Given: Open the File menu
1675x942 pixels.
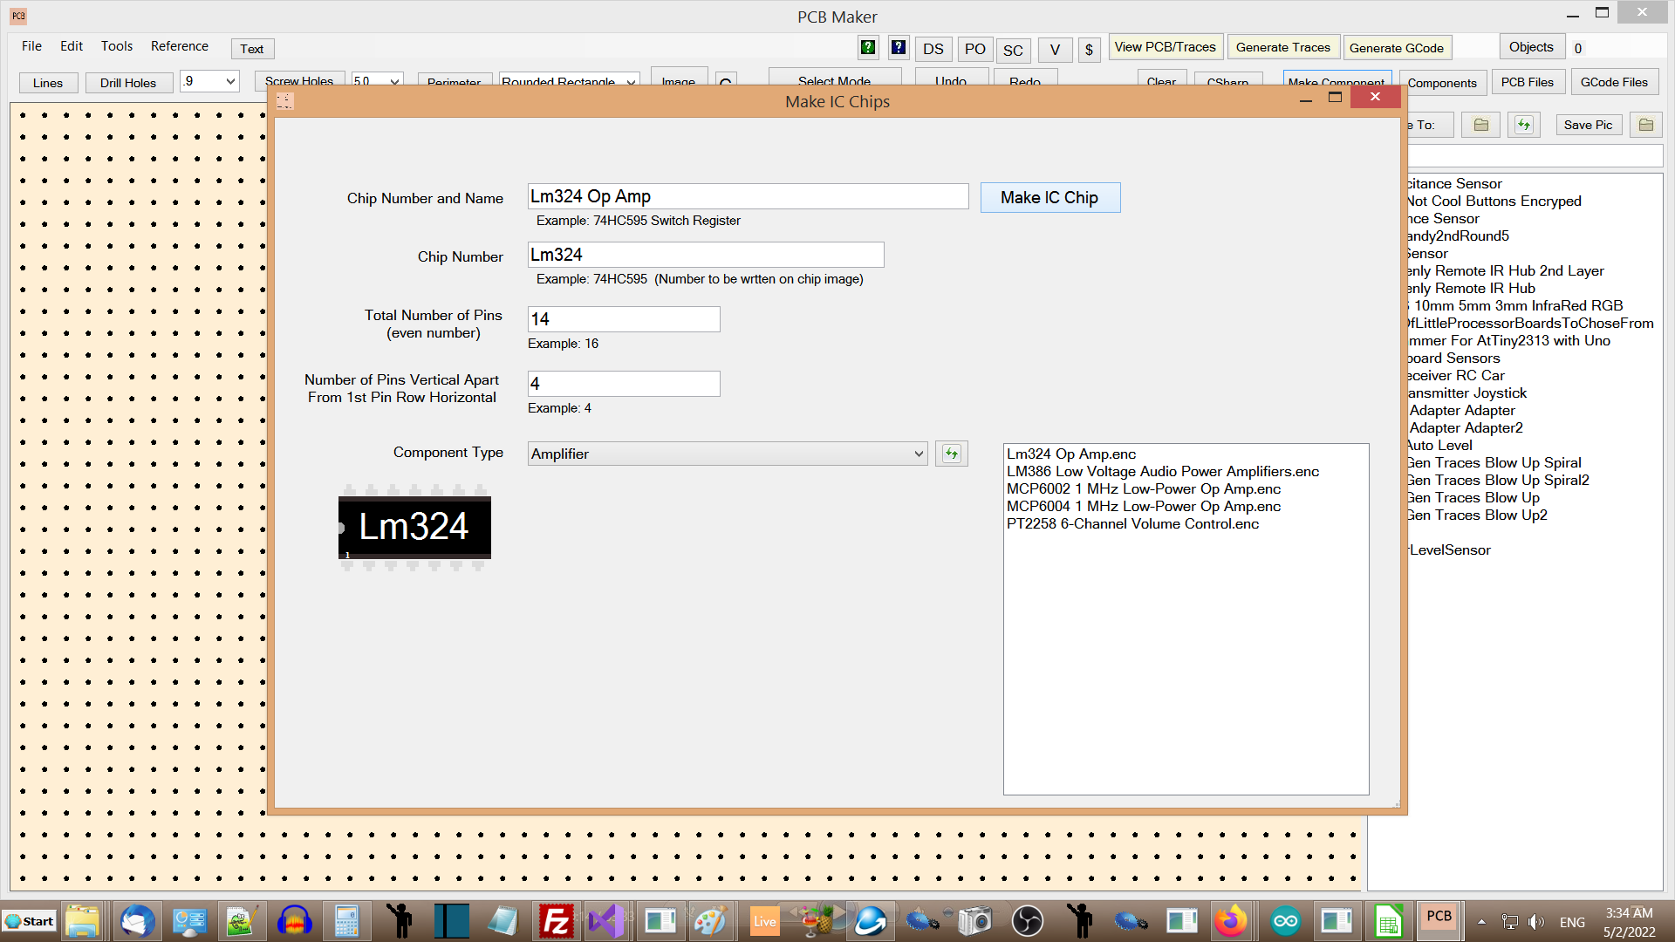Looking at the screenshot, I should [31, 46].
